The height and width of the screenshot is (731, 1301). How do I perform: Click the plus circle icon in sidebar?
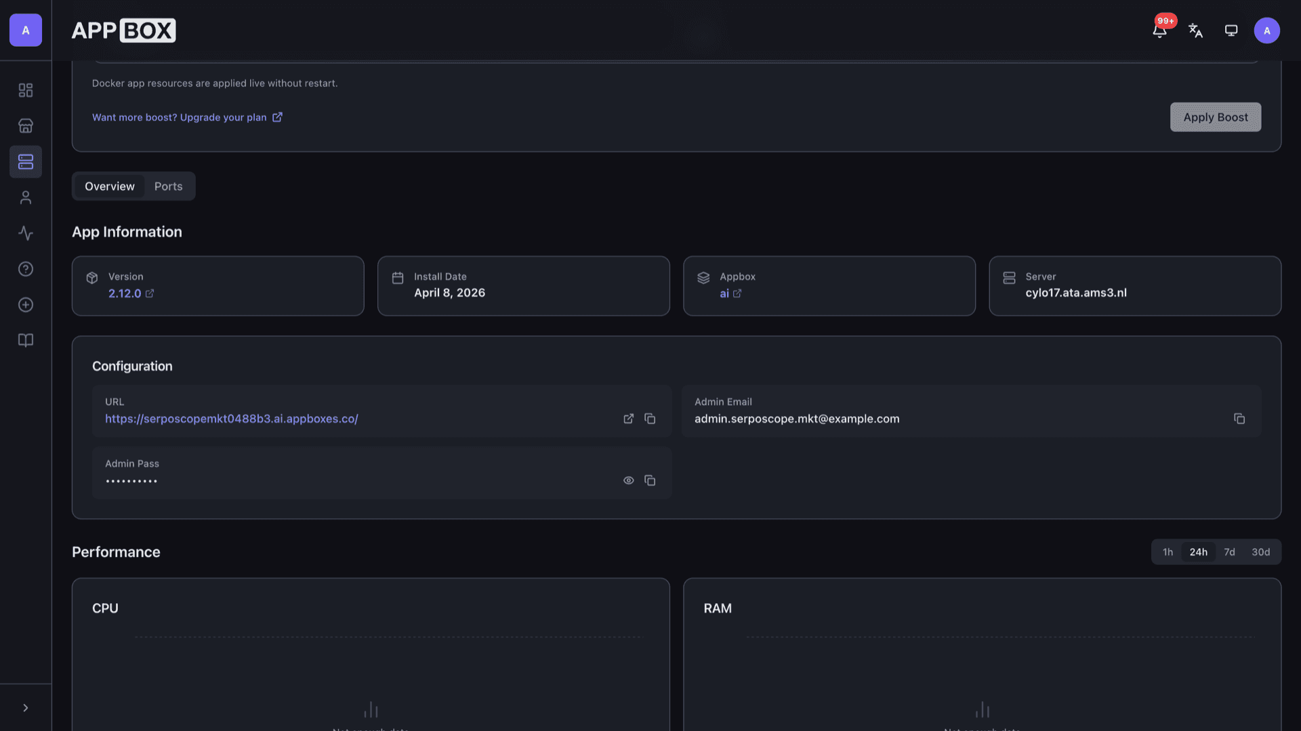point(26,305)
